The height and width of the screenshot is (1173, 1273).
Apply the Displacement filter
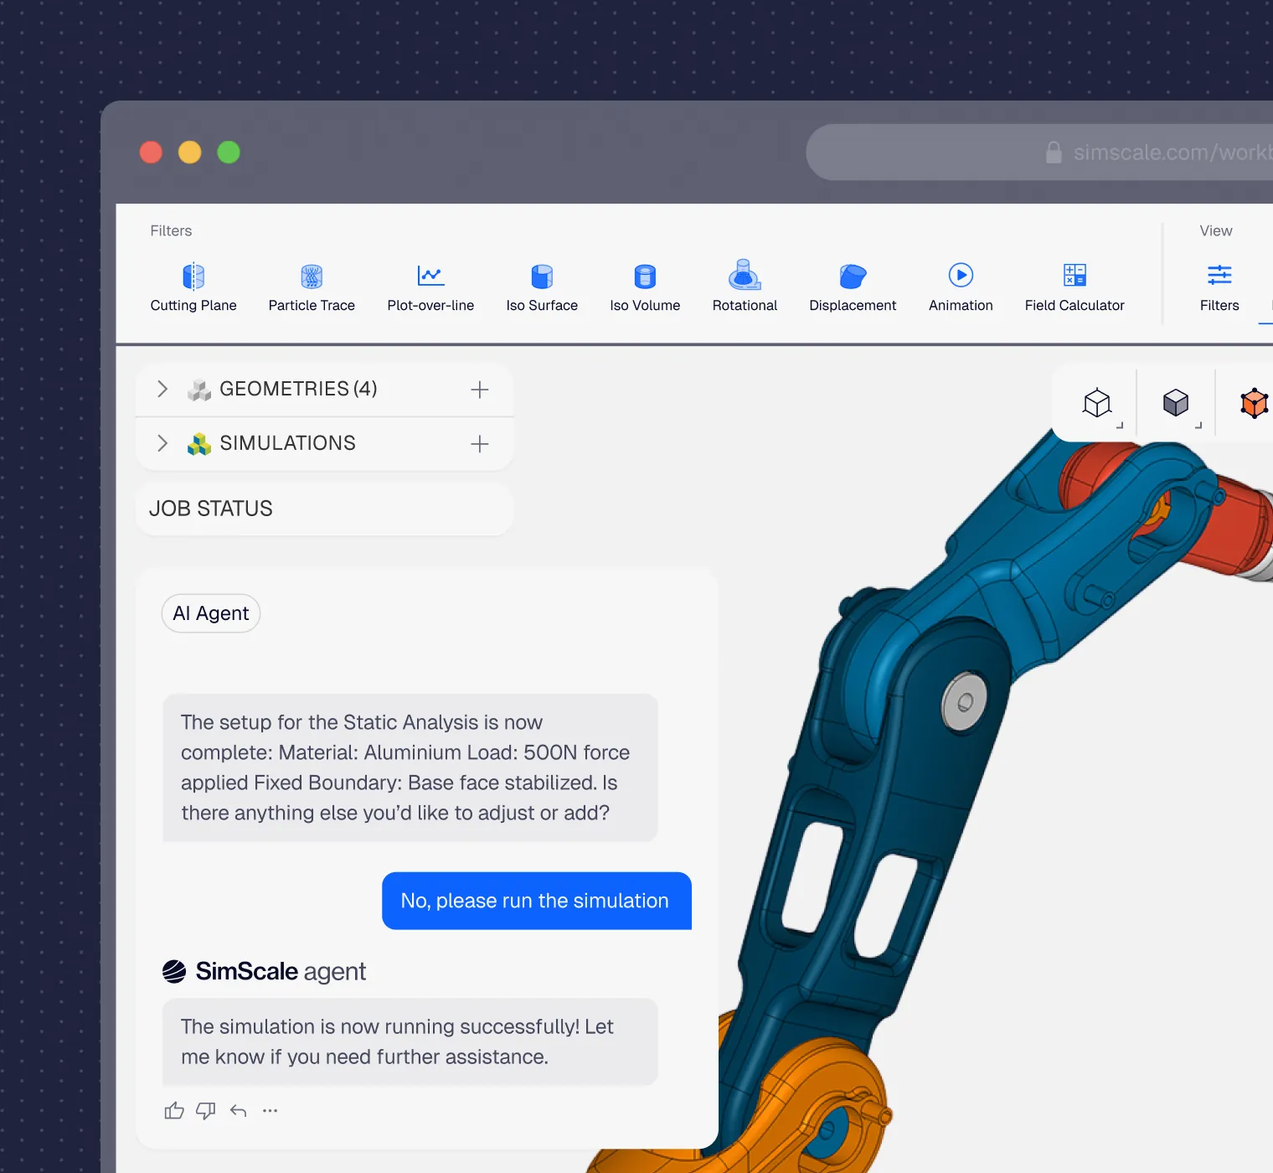point(853,287)
